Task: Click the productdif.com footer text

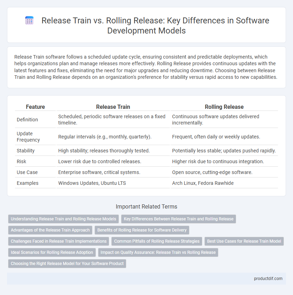Action: point(268,279)
